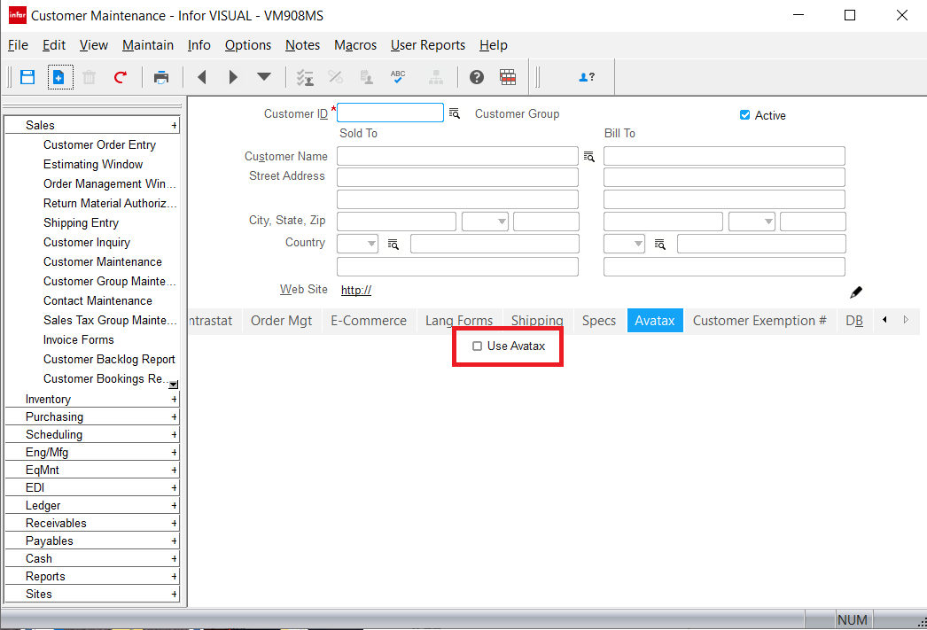Expand the Inventory menu section

click(x=174, y=399)
